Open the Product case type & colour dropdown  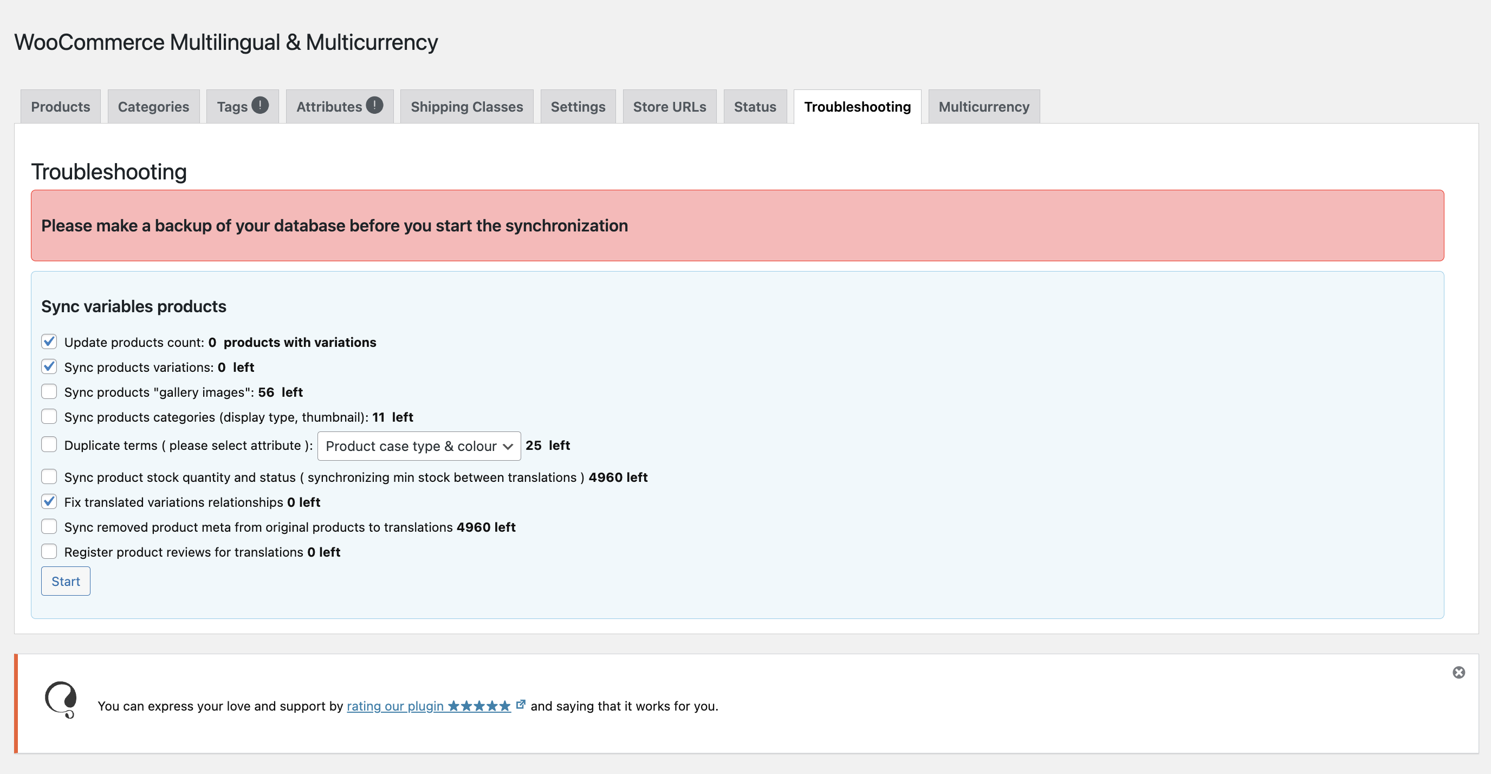coord(419,446)
